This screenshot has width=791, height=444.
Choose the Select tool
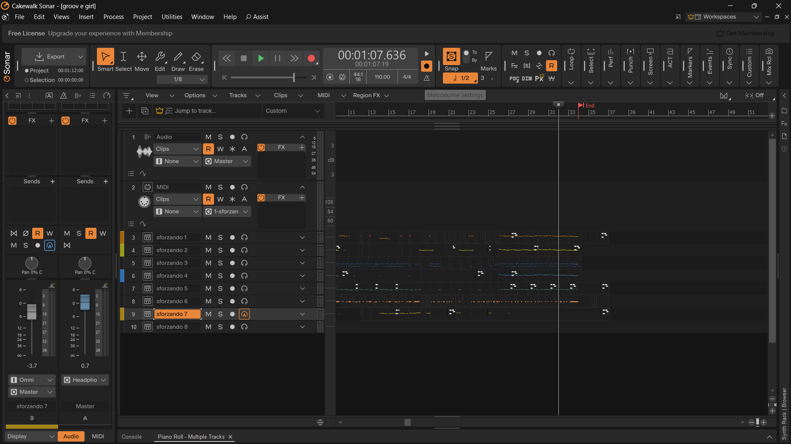[x=123, y=56]
